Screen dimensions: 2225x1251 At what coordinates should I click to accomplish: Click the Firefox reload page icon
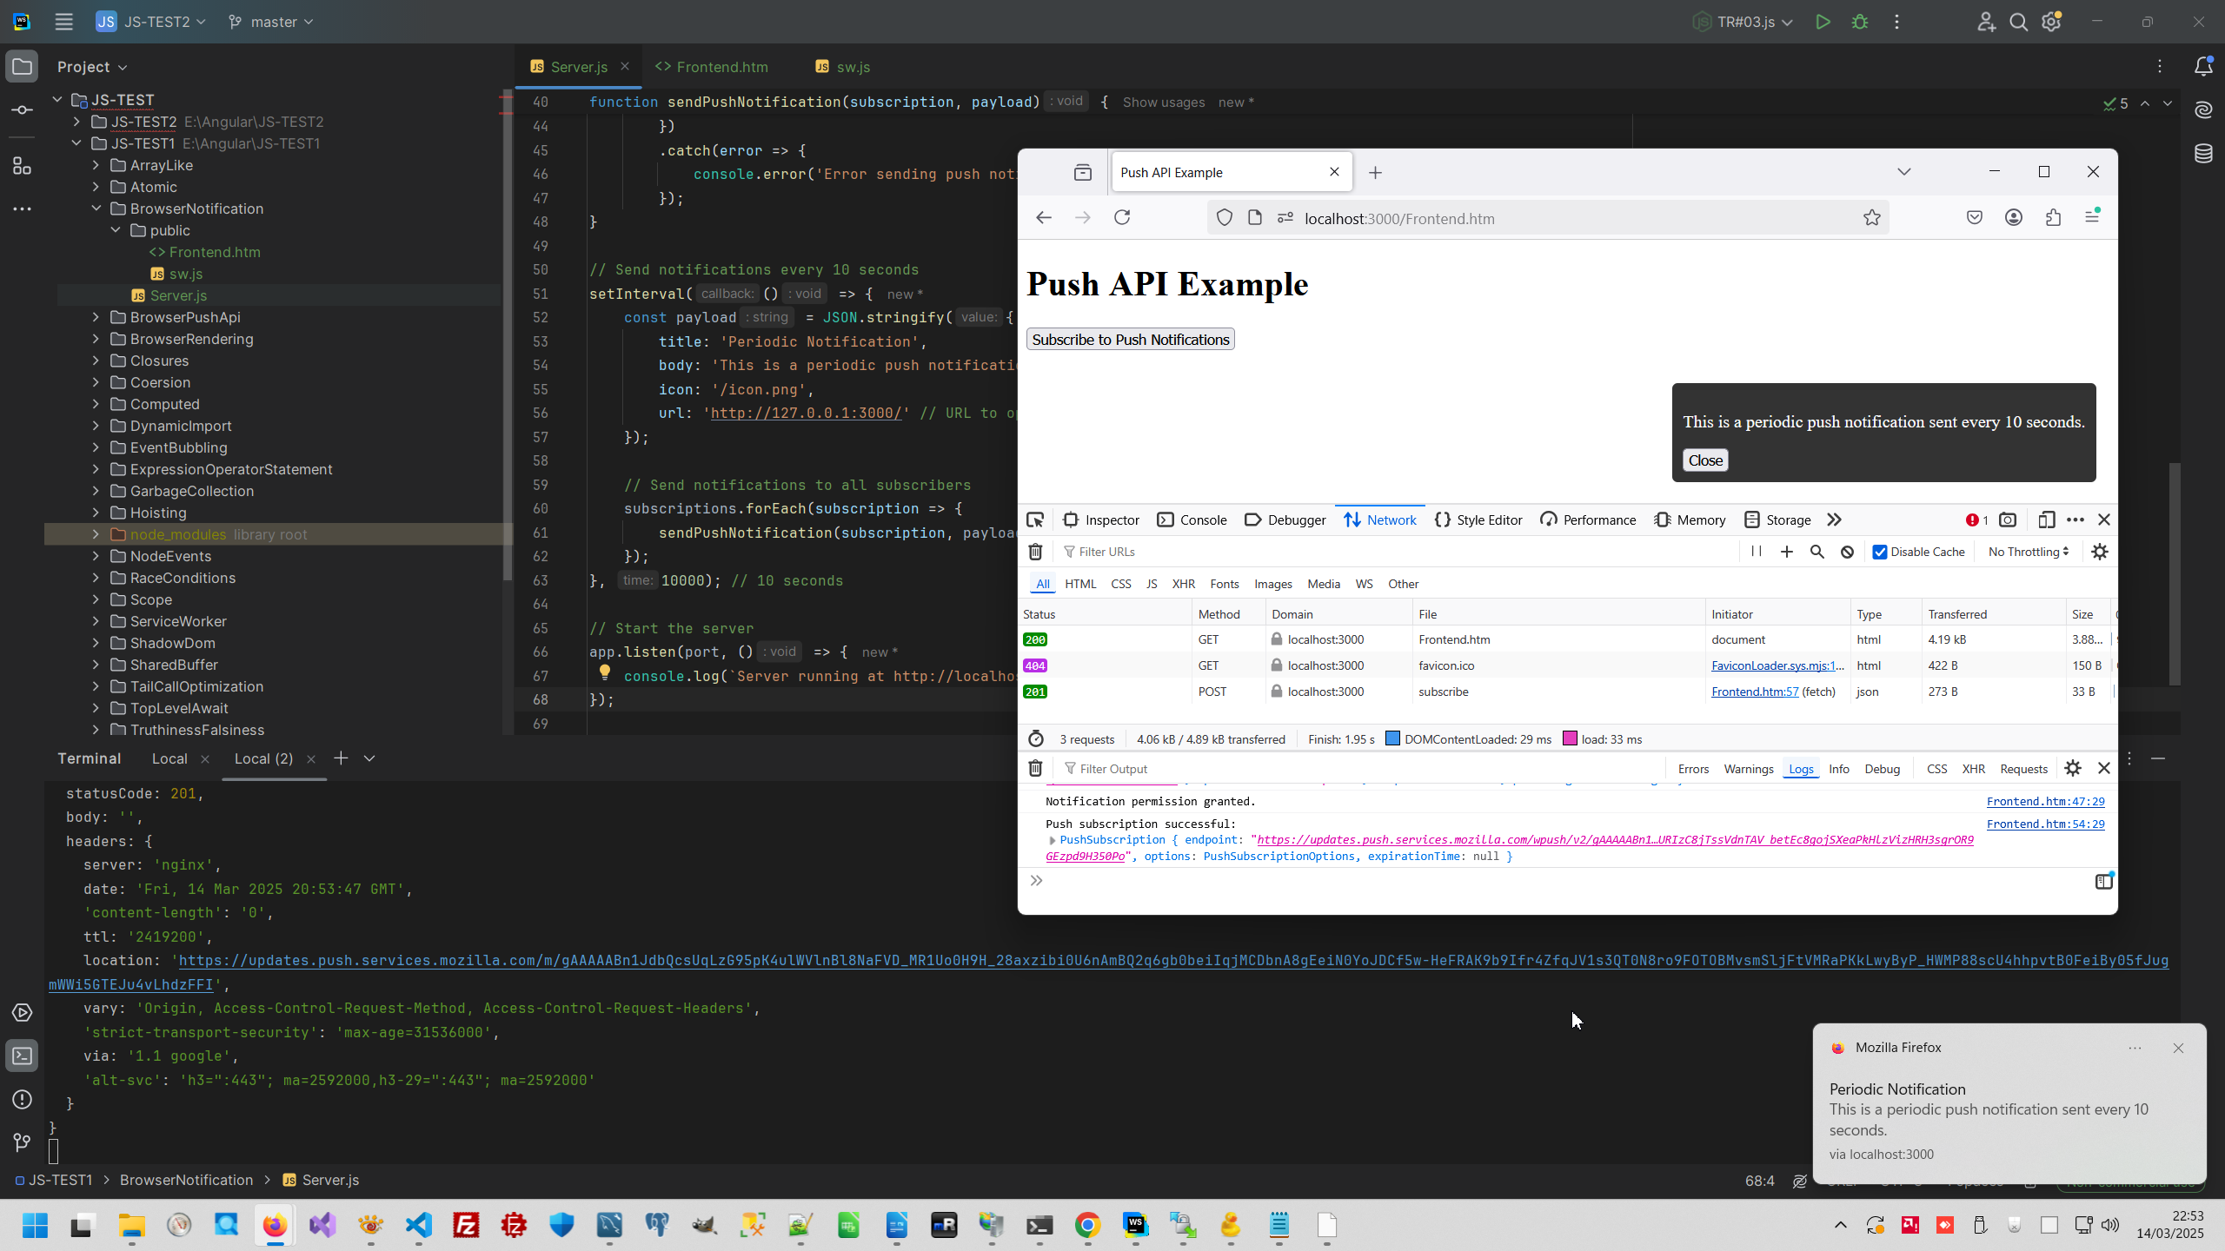click(1122, 217)
